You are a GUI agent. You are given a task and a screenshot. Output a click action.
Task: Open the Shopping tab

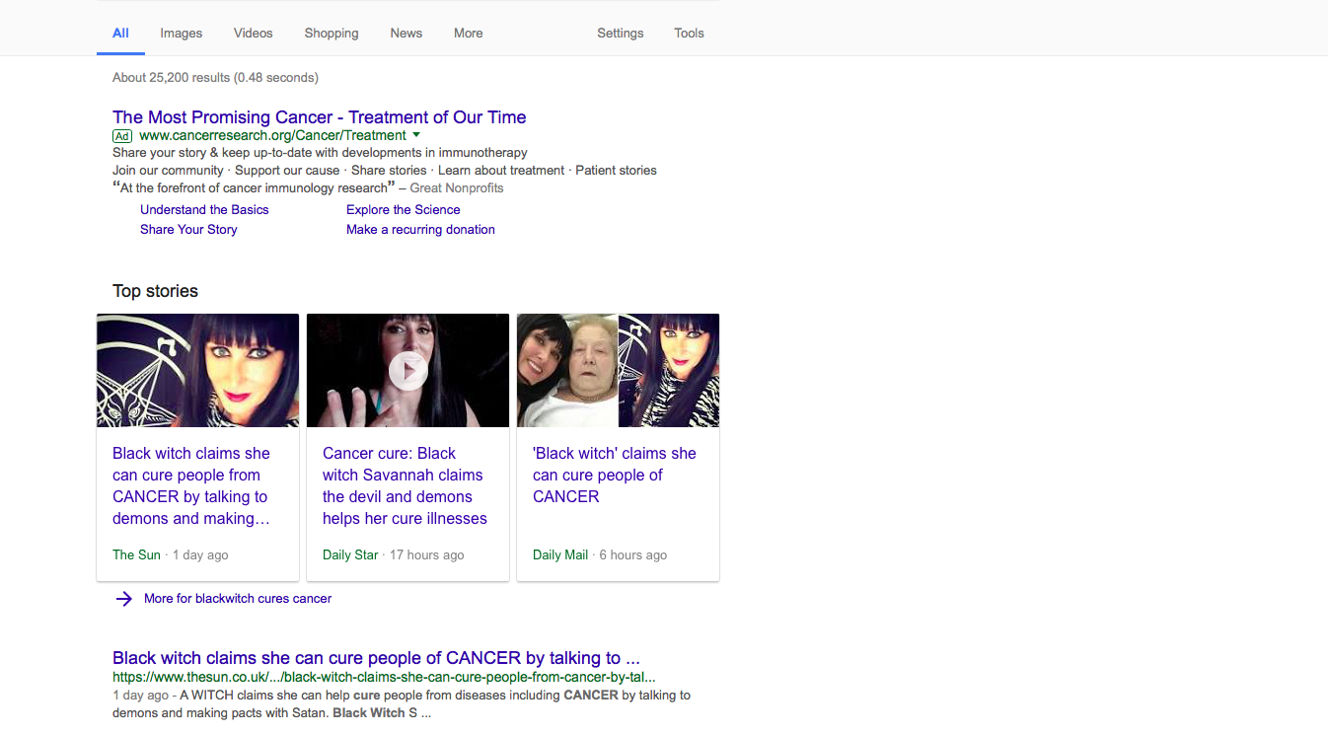point(332,33)
